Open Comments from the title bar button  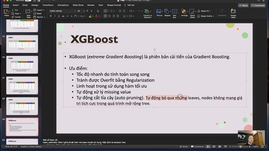[258, 5]
